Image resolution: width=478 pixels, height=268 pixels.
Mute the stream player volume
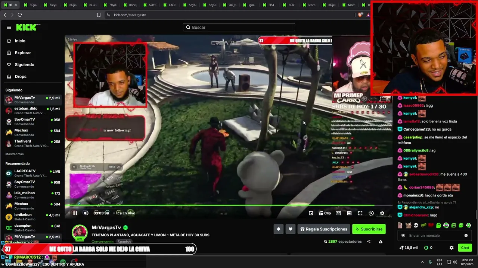[x=86, y=213]
